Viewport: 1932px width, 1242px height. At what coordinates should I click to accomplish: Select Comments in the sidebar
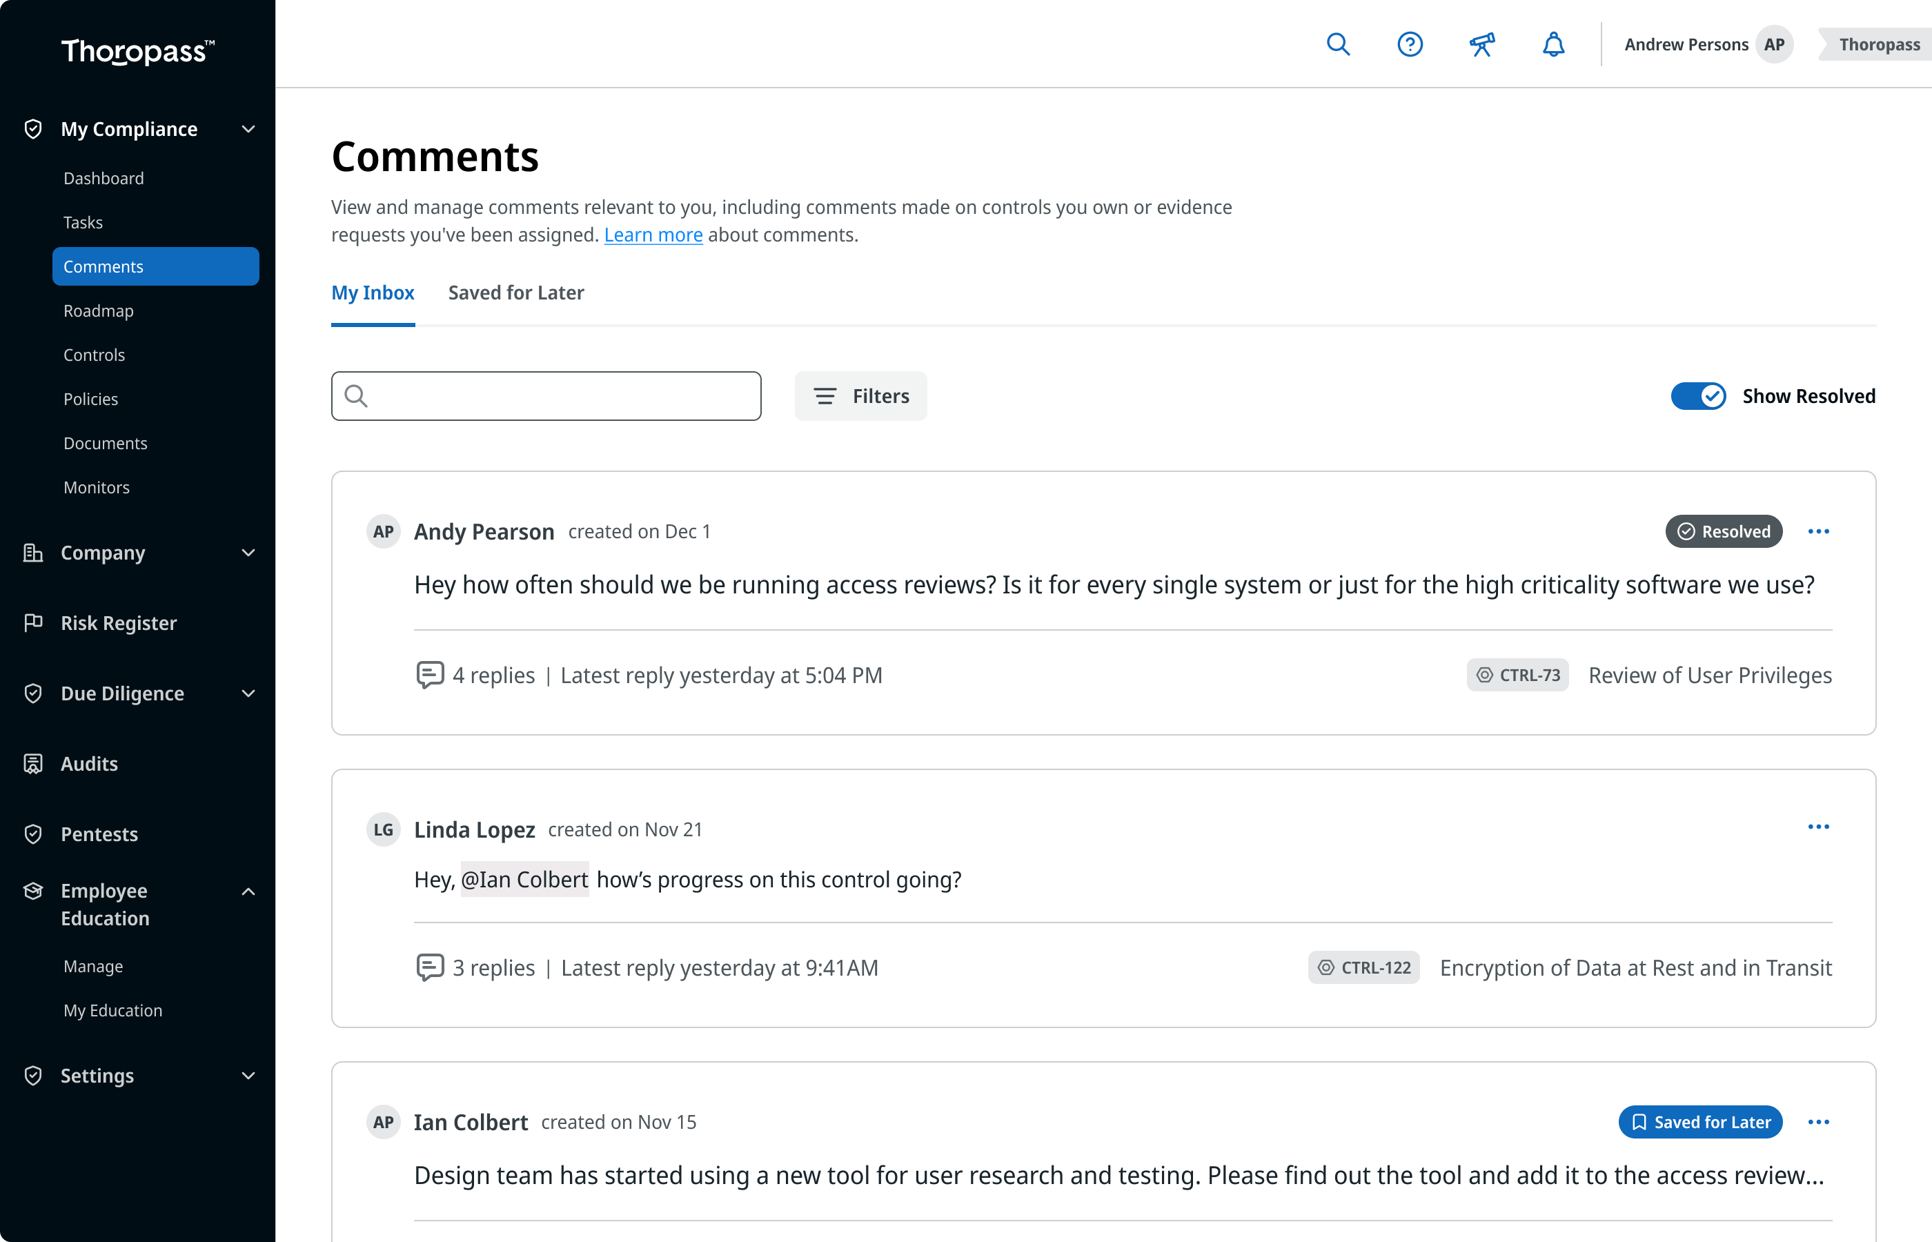click(156, 266)
